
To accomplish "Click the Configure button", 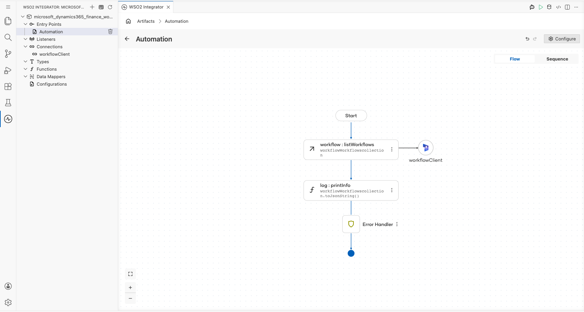I will [x=562, y=39].
